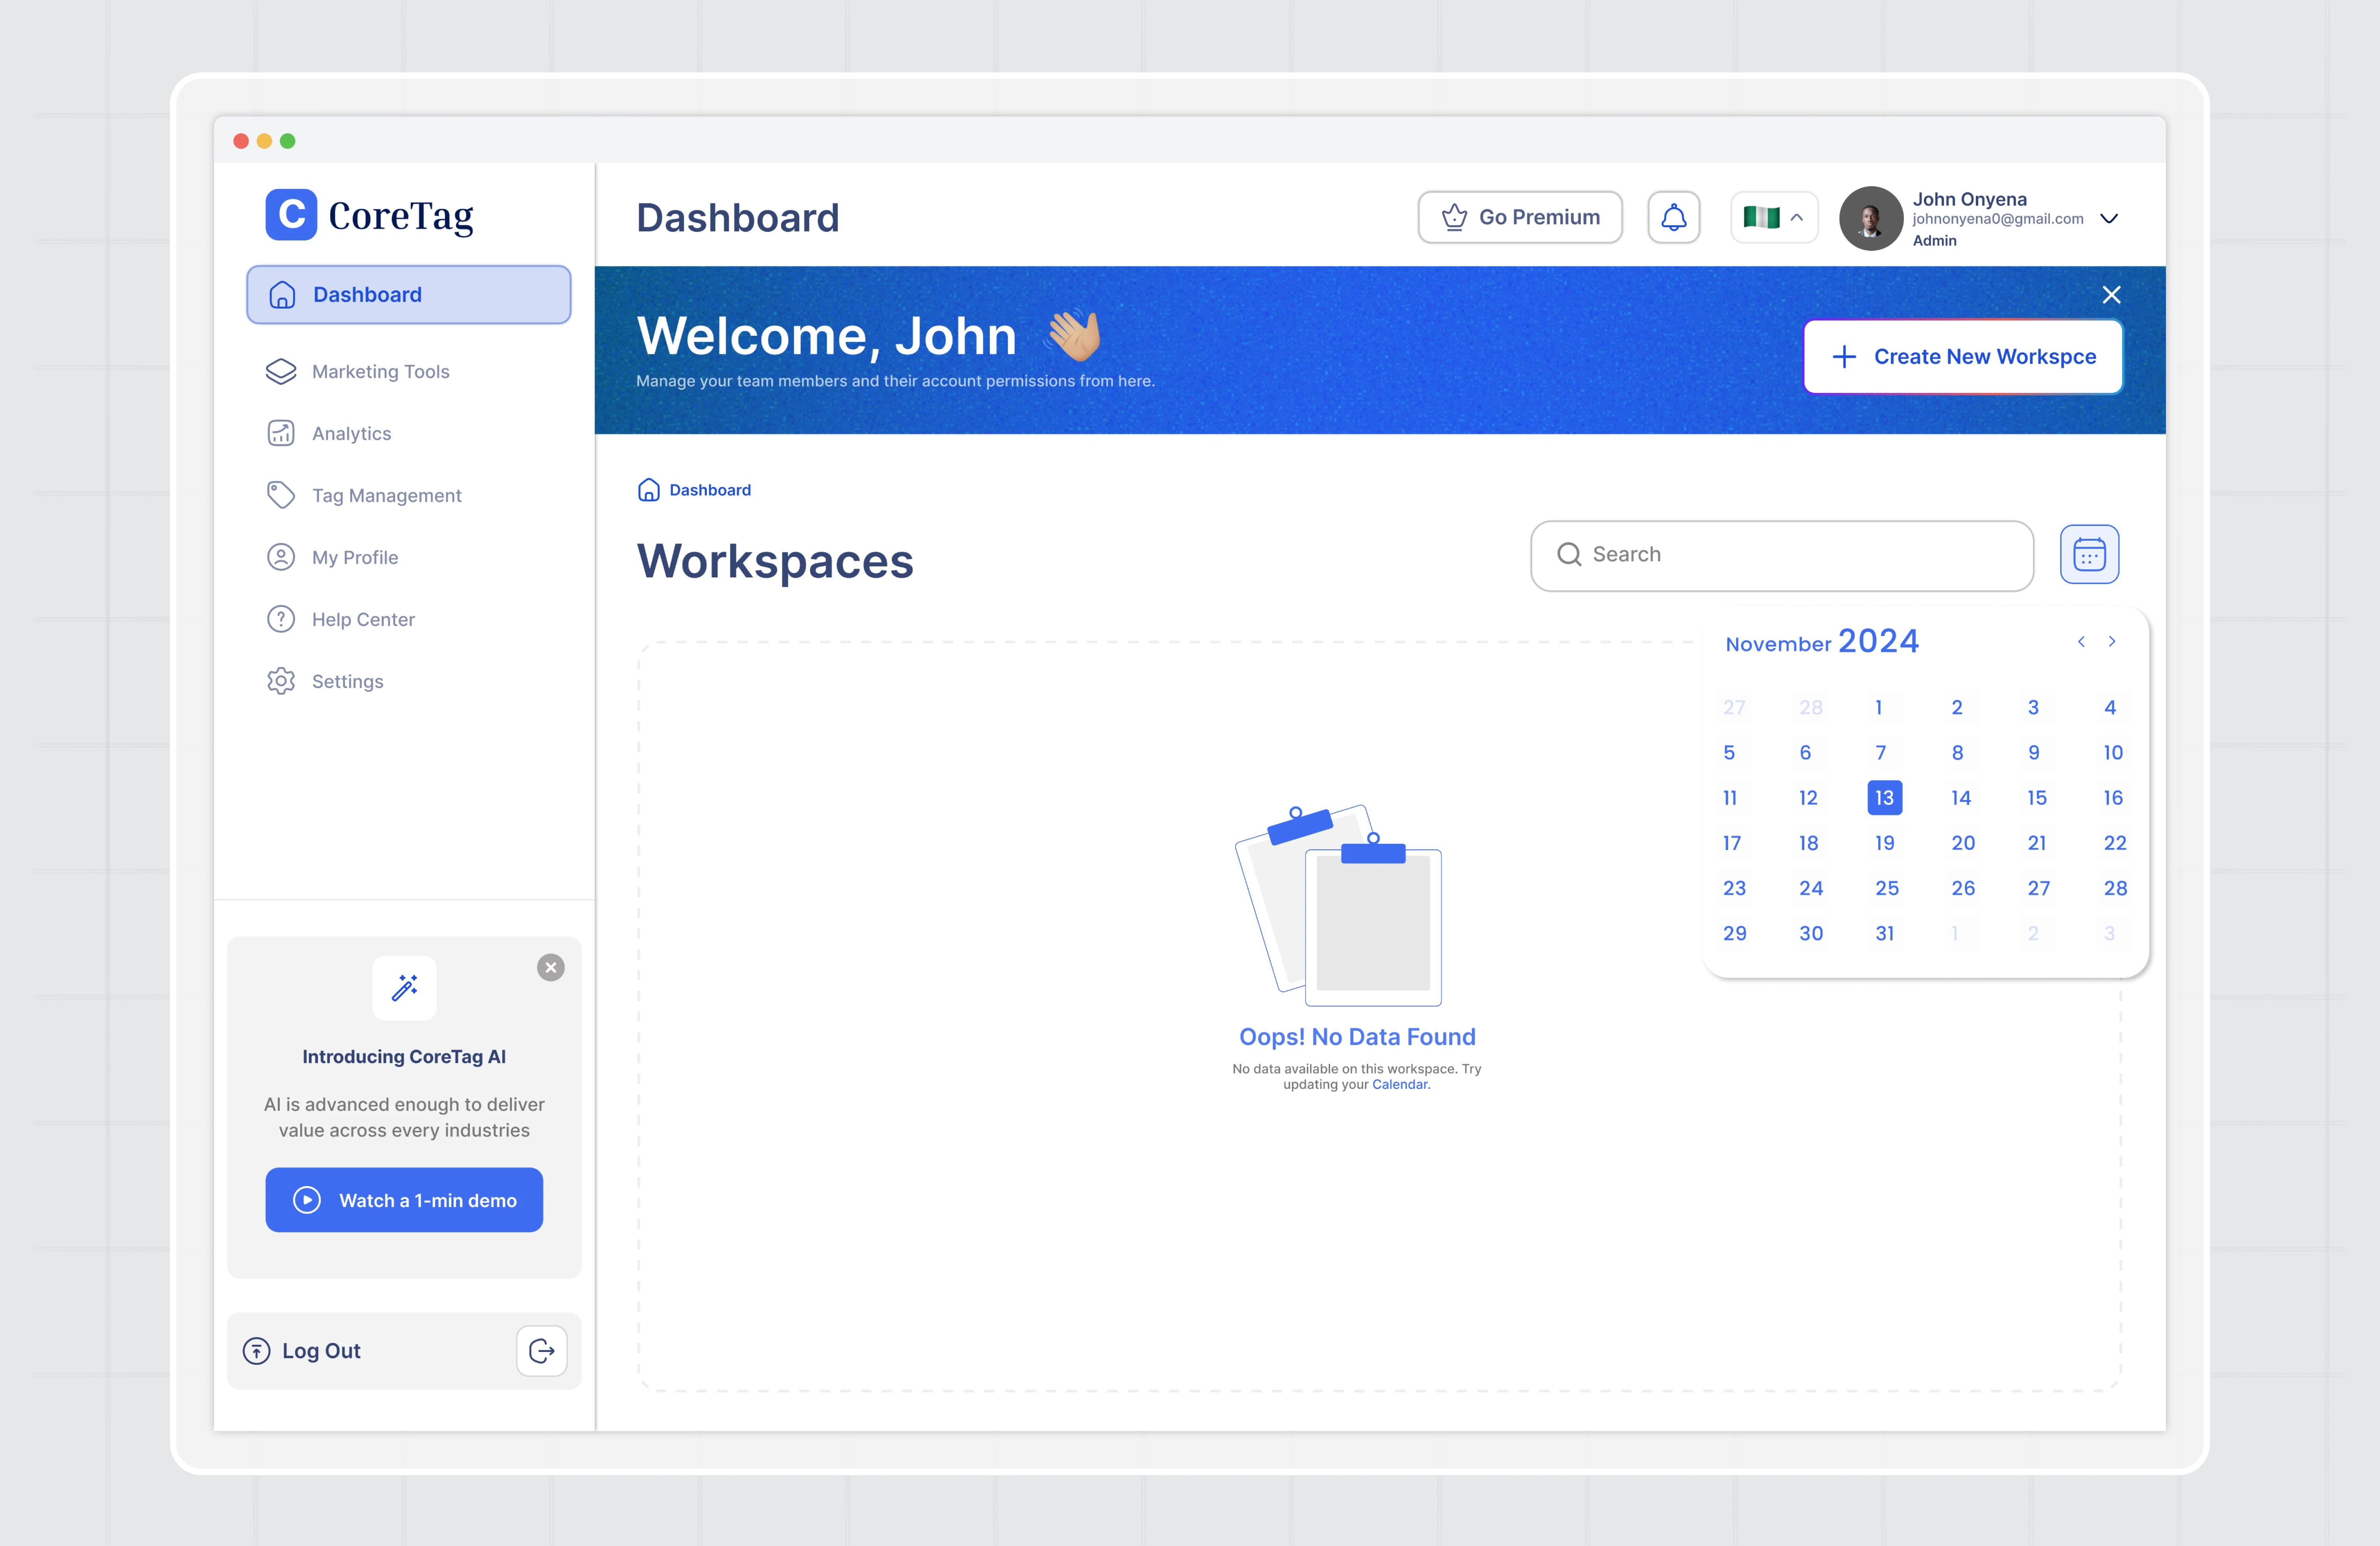Click the log out arrow icon
The image size is (2380, 1546).
pos(542,1351)
